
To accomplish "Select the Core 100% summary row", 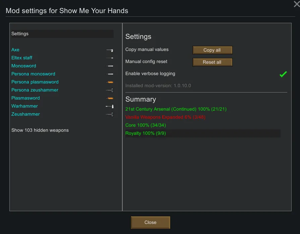I will 145,125.
